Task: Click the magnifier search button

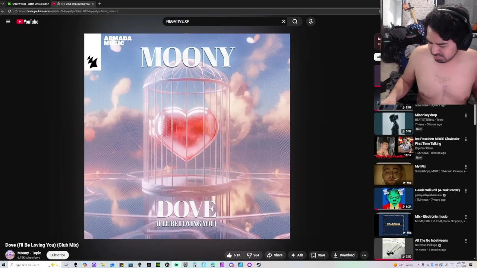Action: 295,22
